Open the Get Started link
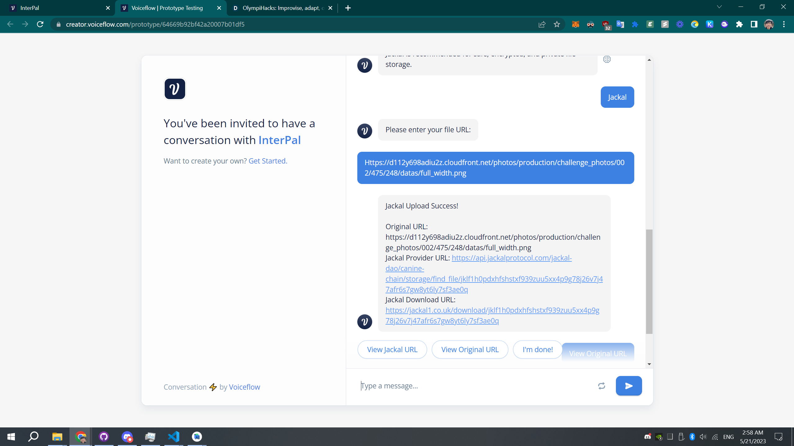The width and height of the screenshot is (794, 446). (268, 161)
